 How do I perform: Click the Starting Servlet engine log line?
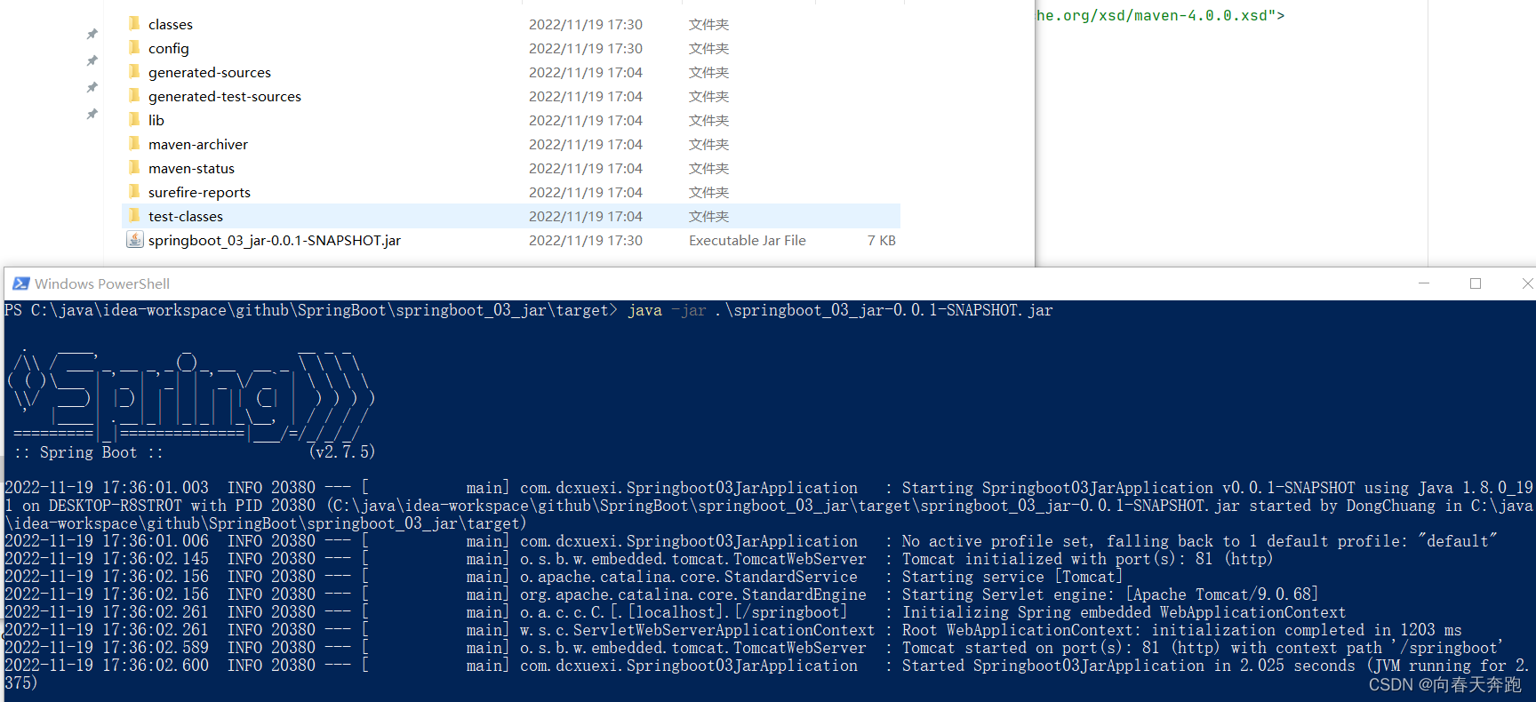[1110, 594]
